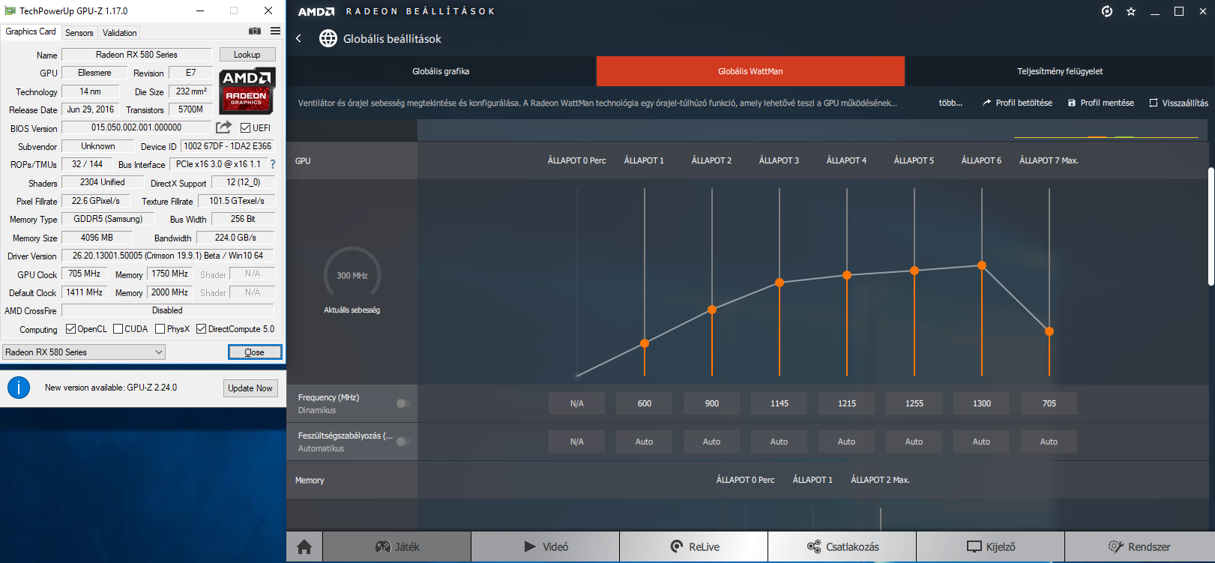This screenshot has width=1215, height=563.
Task: Click the AMD Radeon Graphics logo
Action: coord(247,91)
